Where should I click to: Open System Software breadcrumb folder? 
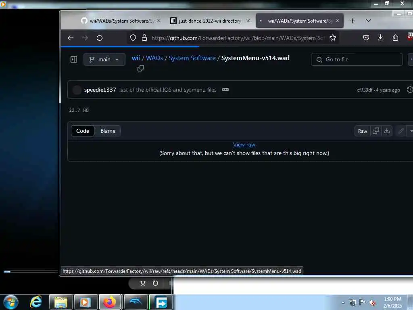pos(192,58)
